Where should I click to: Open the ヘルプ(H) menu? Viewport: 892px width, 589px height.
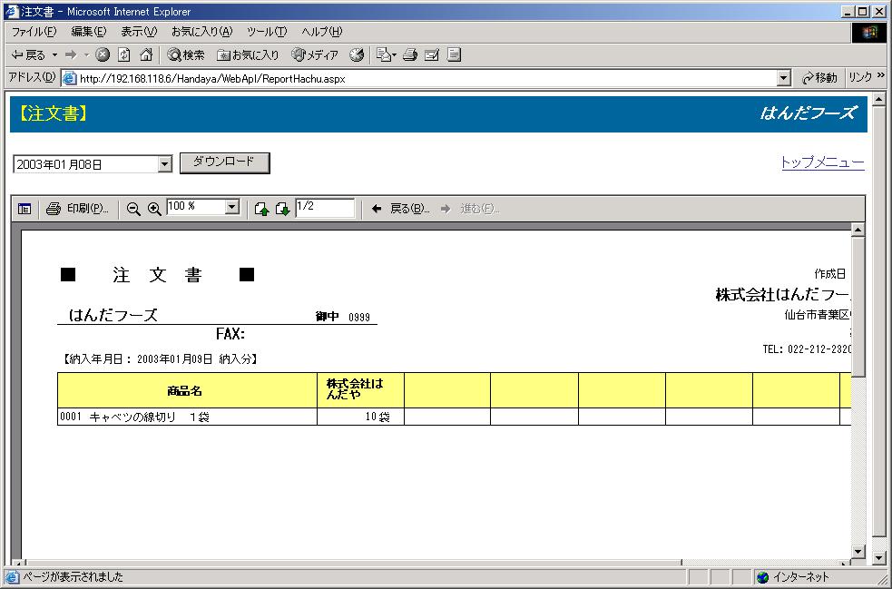pos(322,32)
